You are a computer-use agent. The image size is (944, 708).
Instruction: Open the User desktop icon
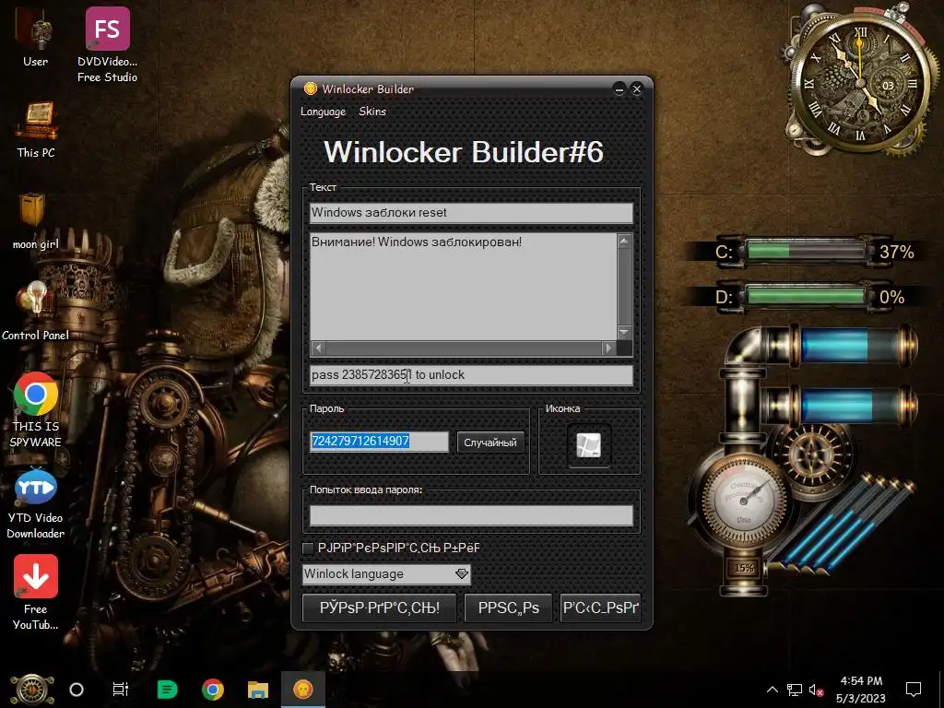click(36, 39)
